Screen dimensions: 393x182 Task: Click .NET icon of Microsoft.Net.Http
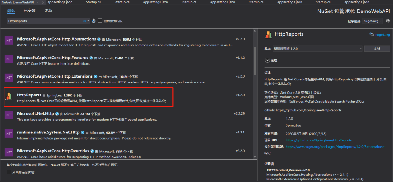(x=9, y=115)
